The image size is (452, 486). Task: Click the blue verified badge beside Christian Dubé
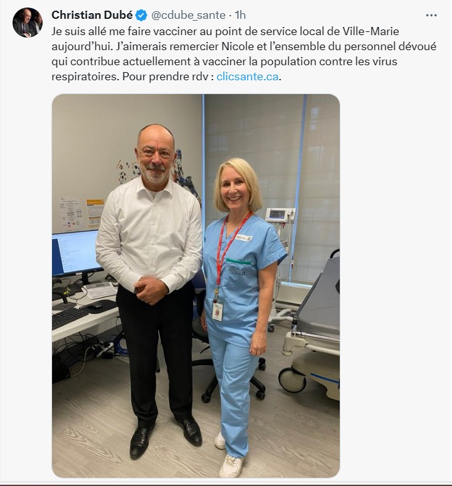pos(142,15)
